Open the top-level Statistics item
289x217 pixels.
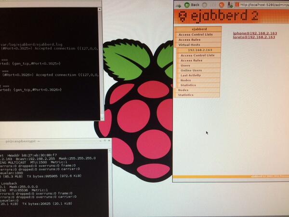click(186, 95)
